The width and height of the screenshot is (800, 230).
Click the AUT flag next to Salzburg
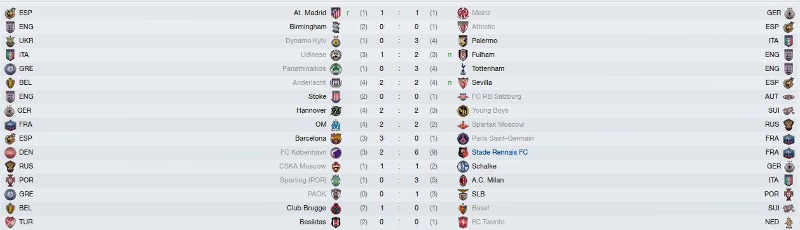[x=789, y=96]
